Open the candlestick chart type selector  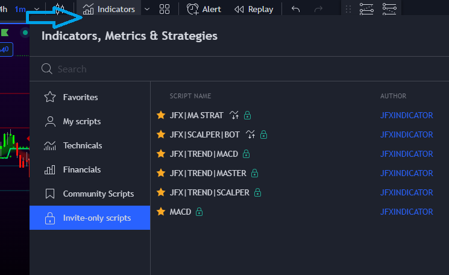pyautogui.click(x=59, y=9)
